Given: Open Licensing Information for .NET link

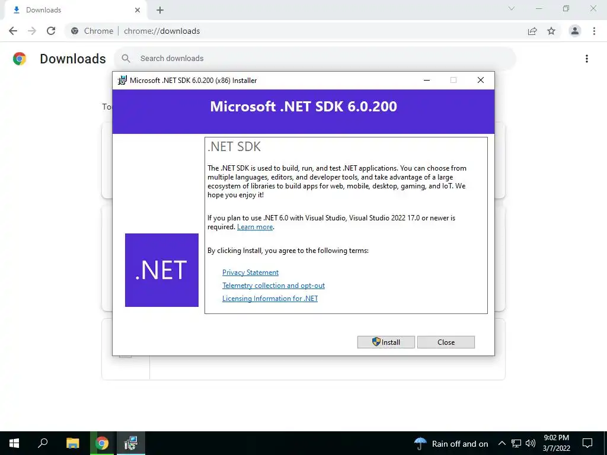Looking at the screenshot, I should coord(270,299).
